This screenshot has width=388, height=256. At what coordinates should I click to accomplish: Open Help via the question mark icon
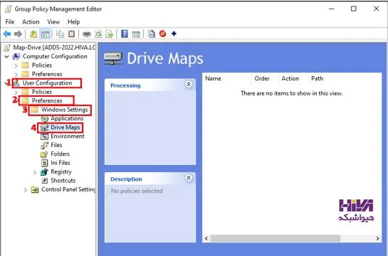pyautogui.click(x=125, y=33)
